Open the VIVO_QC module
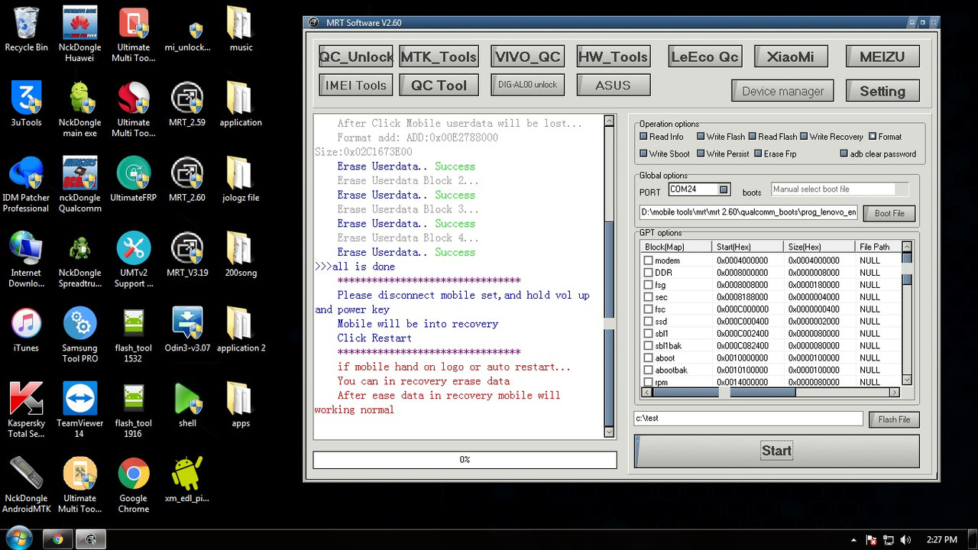 click(x=527, y=57)
